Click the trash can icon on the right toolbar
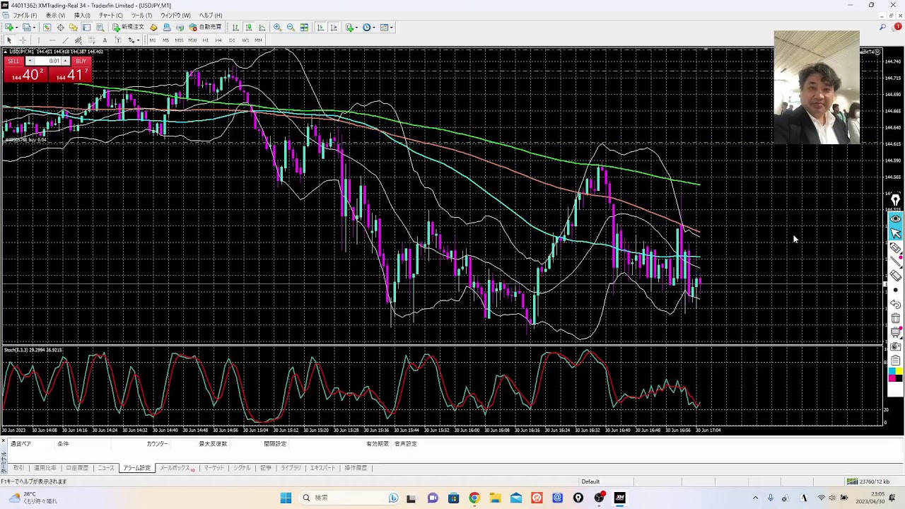The image size is (905, 509). [896, 318]
